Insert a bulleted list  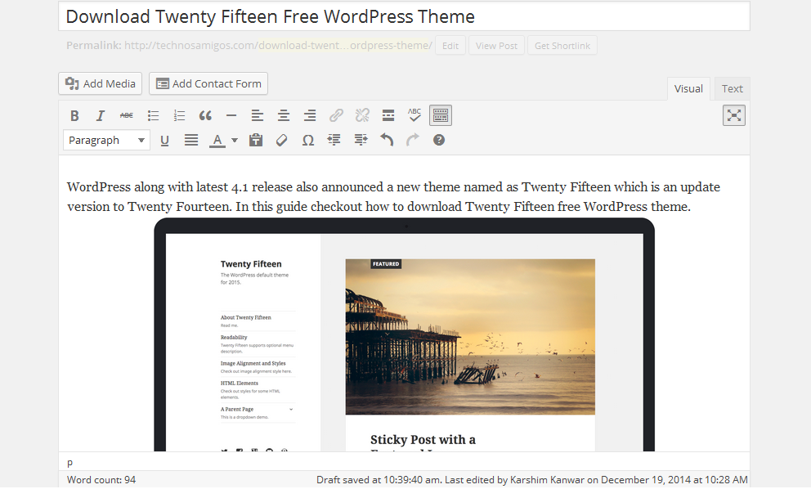pos(153,116)
